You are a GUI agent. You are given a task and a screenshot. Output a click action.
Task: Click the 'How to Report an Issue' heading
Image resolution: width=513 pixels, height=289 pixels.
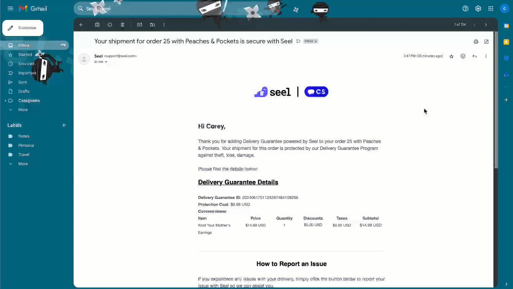point(291,264)
